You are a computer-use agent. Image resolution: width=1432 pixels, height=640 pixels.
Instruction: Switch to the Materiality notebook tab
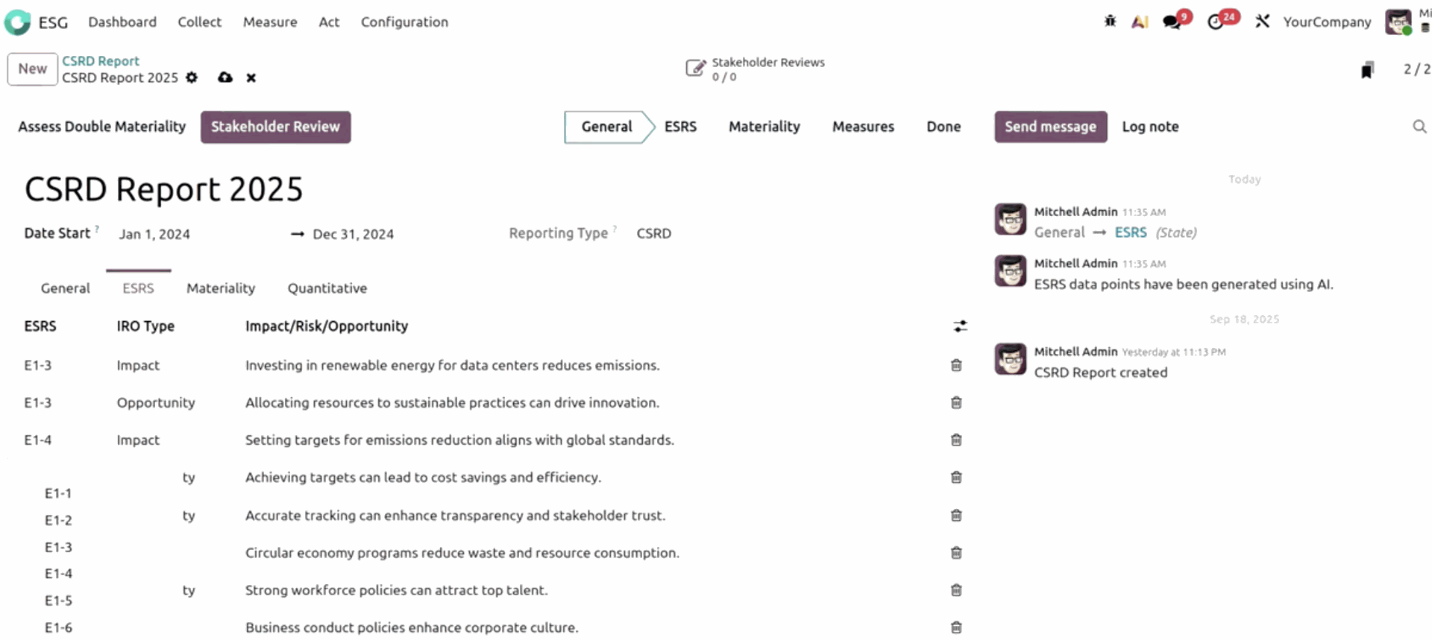(221, 288)
